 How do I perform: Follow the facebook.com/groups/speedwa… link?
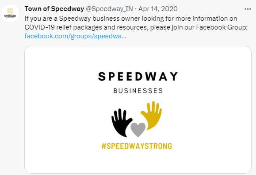click(x=76, y=36)
